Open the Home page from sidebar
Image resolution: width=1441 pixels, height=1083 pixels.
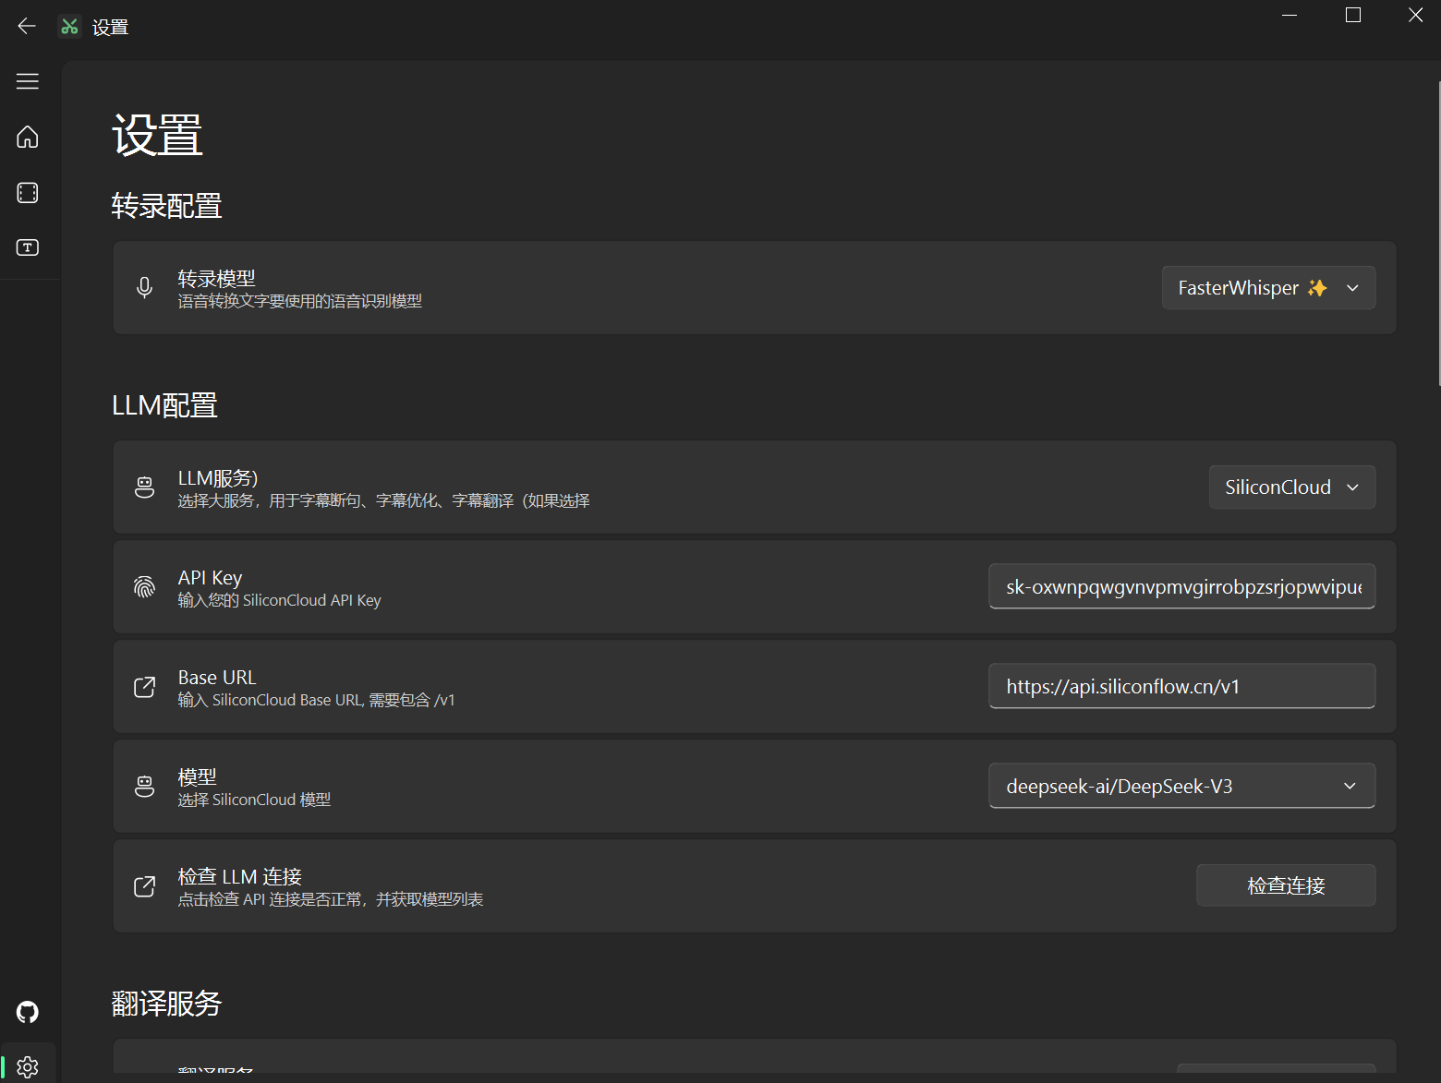click(28, 137)
